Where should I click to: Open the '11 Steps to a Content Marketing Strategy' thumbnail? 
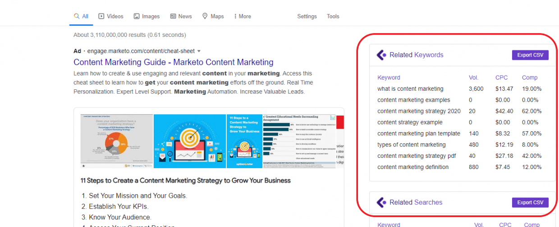(244, 141)
